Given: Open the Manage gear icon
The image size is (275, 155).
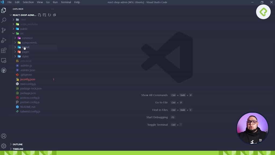Looking at the screenshot, I should click(x=4, y=146).
